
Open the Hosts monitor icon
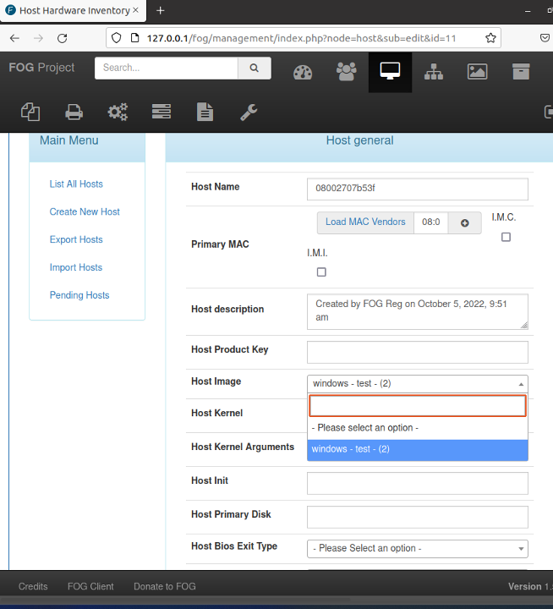(390, 72)
